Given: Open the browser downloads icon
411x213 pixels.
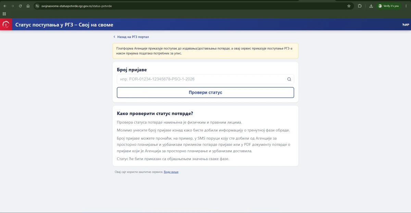Looking at the screenshot, I should (x=371, y=6).
